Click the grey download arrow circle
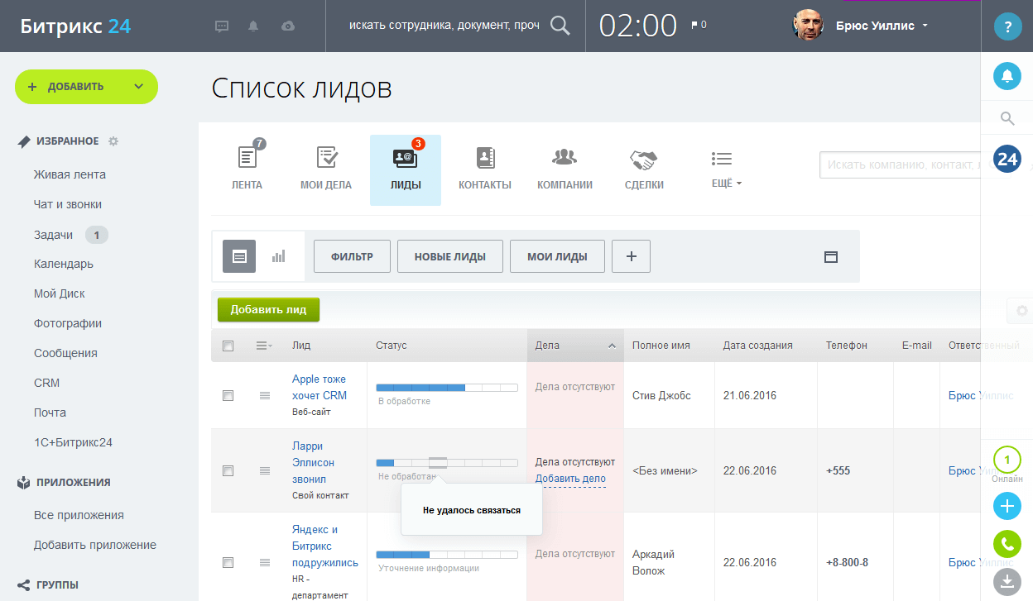Image resolution: width=1033 pixels, height=601 pixels. pos(1007,582)
